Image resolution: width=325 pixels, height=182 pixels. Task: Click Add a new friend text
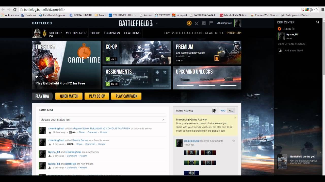(x=294, y=51)
